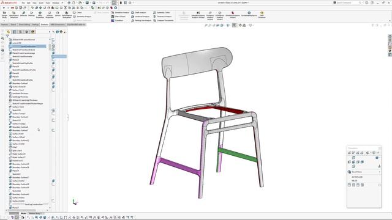Viewport: 392px width, 220px height.
Task: Open Saved Views dropdown in Orientation panel
Action: pos(380,172)
